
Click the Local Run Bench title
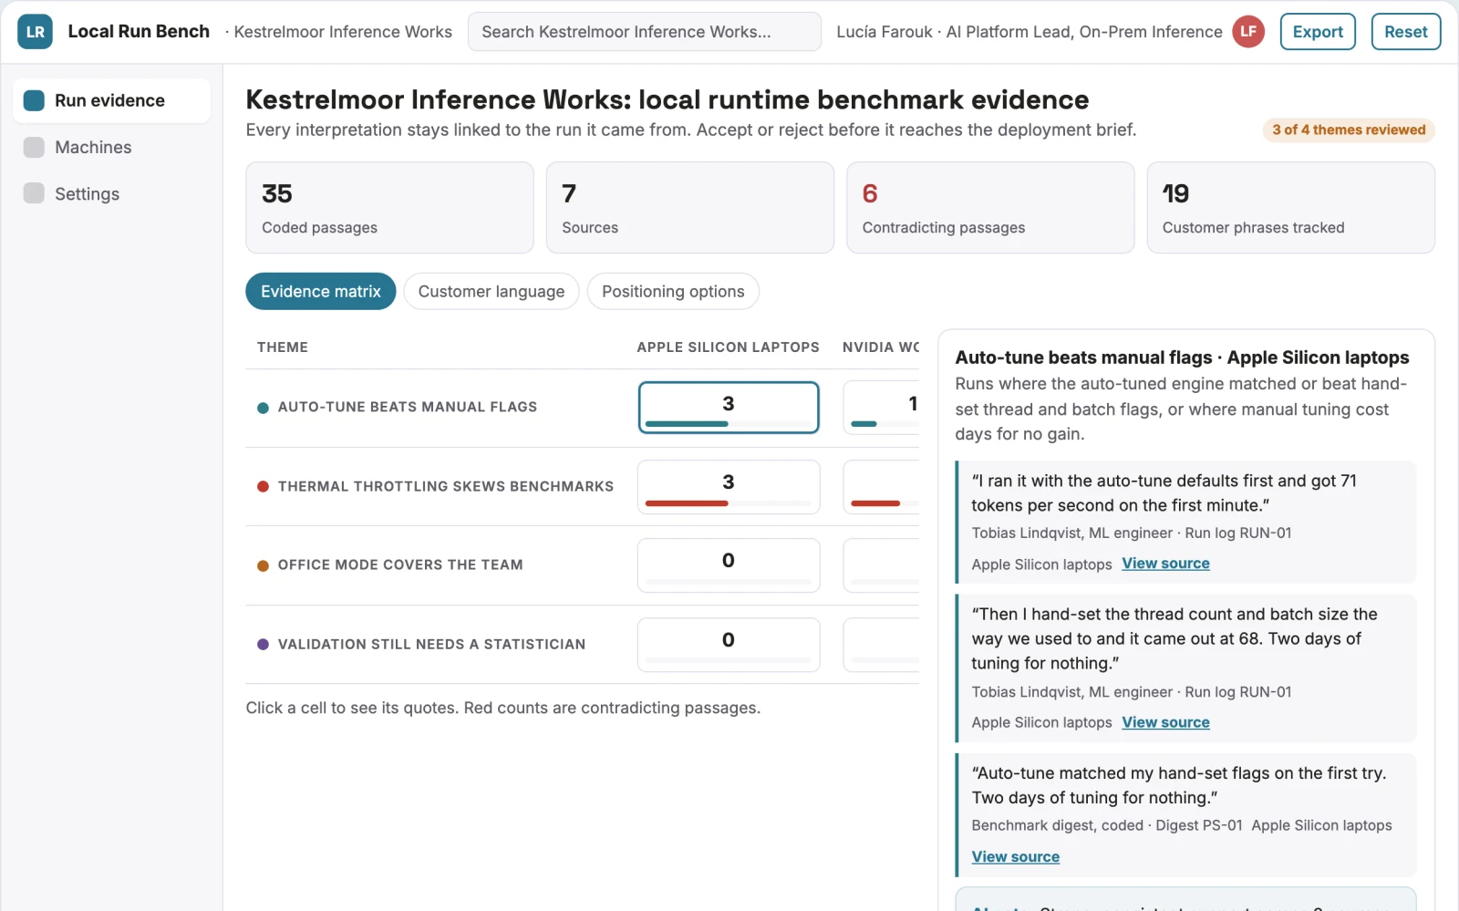[139, 32]
